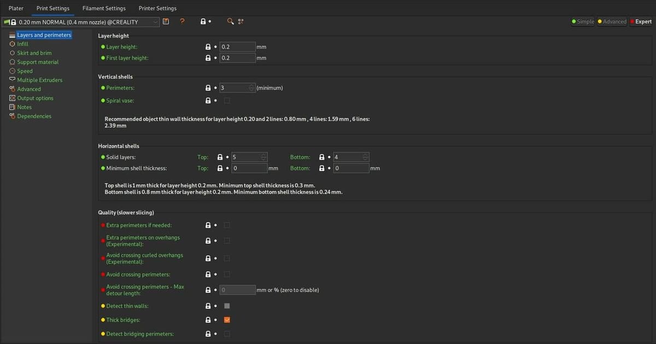The image size is (656, 344).
Task: Uncheck the Thick bridges checkbox
Action: tap(227, 320)
